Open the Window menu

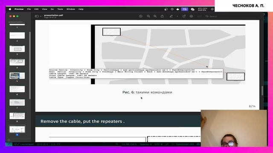pyautogui.click(x=71, y=9)
